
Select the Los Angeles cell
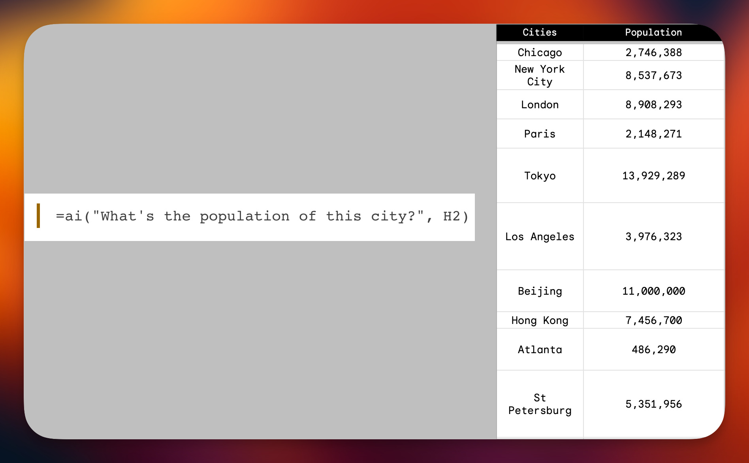540,237
